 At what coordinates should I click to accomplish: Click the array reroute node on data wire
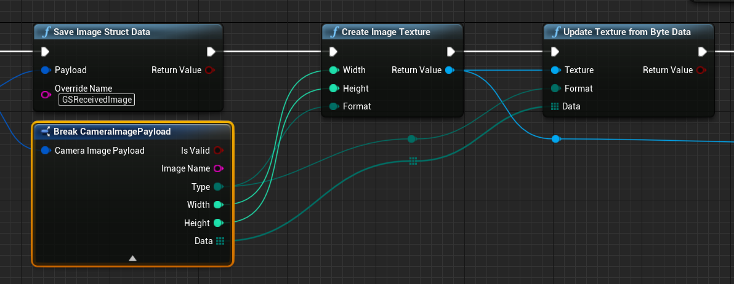coord(413,161)
